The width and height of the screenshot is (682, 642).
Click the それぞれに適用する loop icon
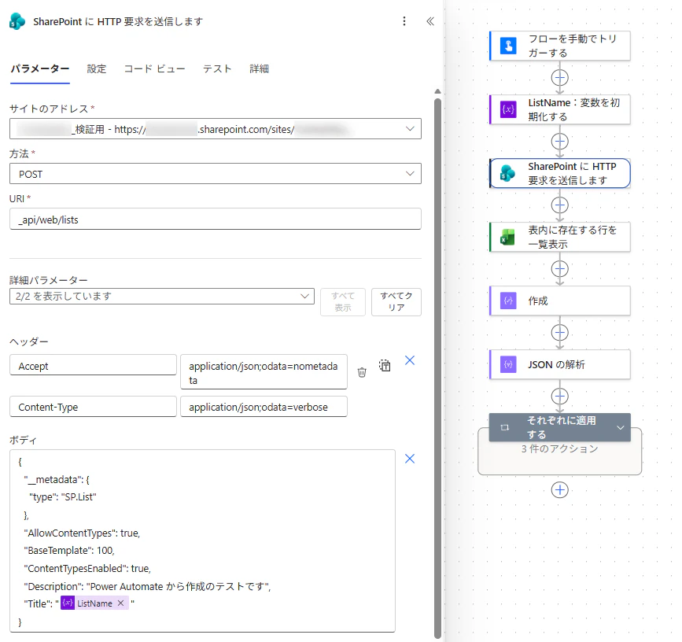coord(505,427)
